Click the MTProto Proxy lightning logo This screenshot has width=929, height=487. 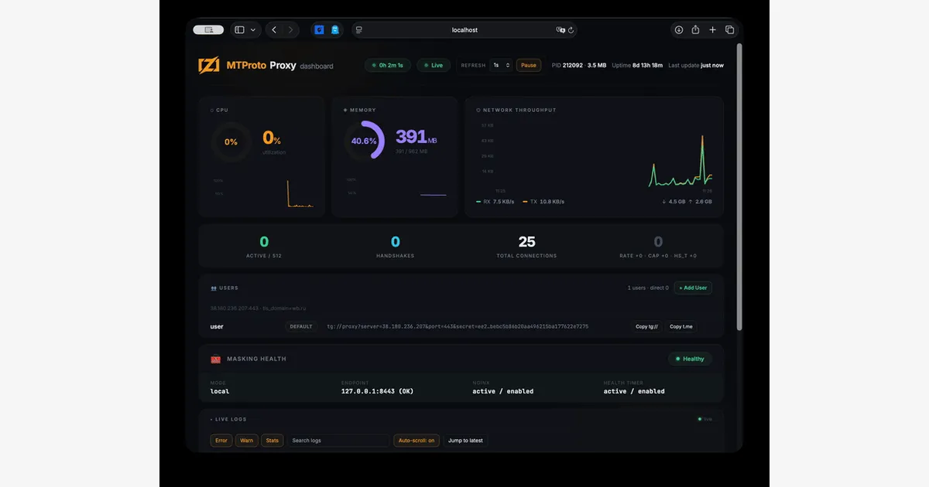209,66
